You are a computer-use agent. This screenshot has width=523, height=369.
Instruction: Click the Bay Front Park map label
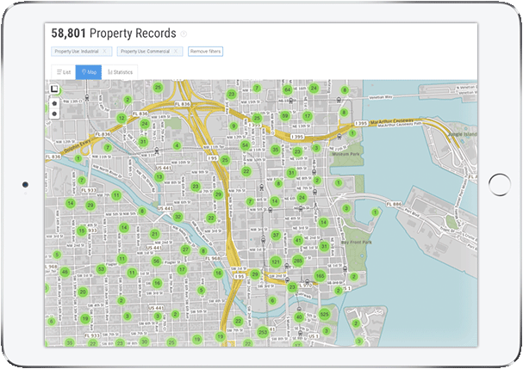356,242
